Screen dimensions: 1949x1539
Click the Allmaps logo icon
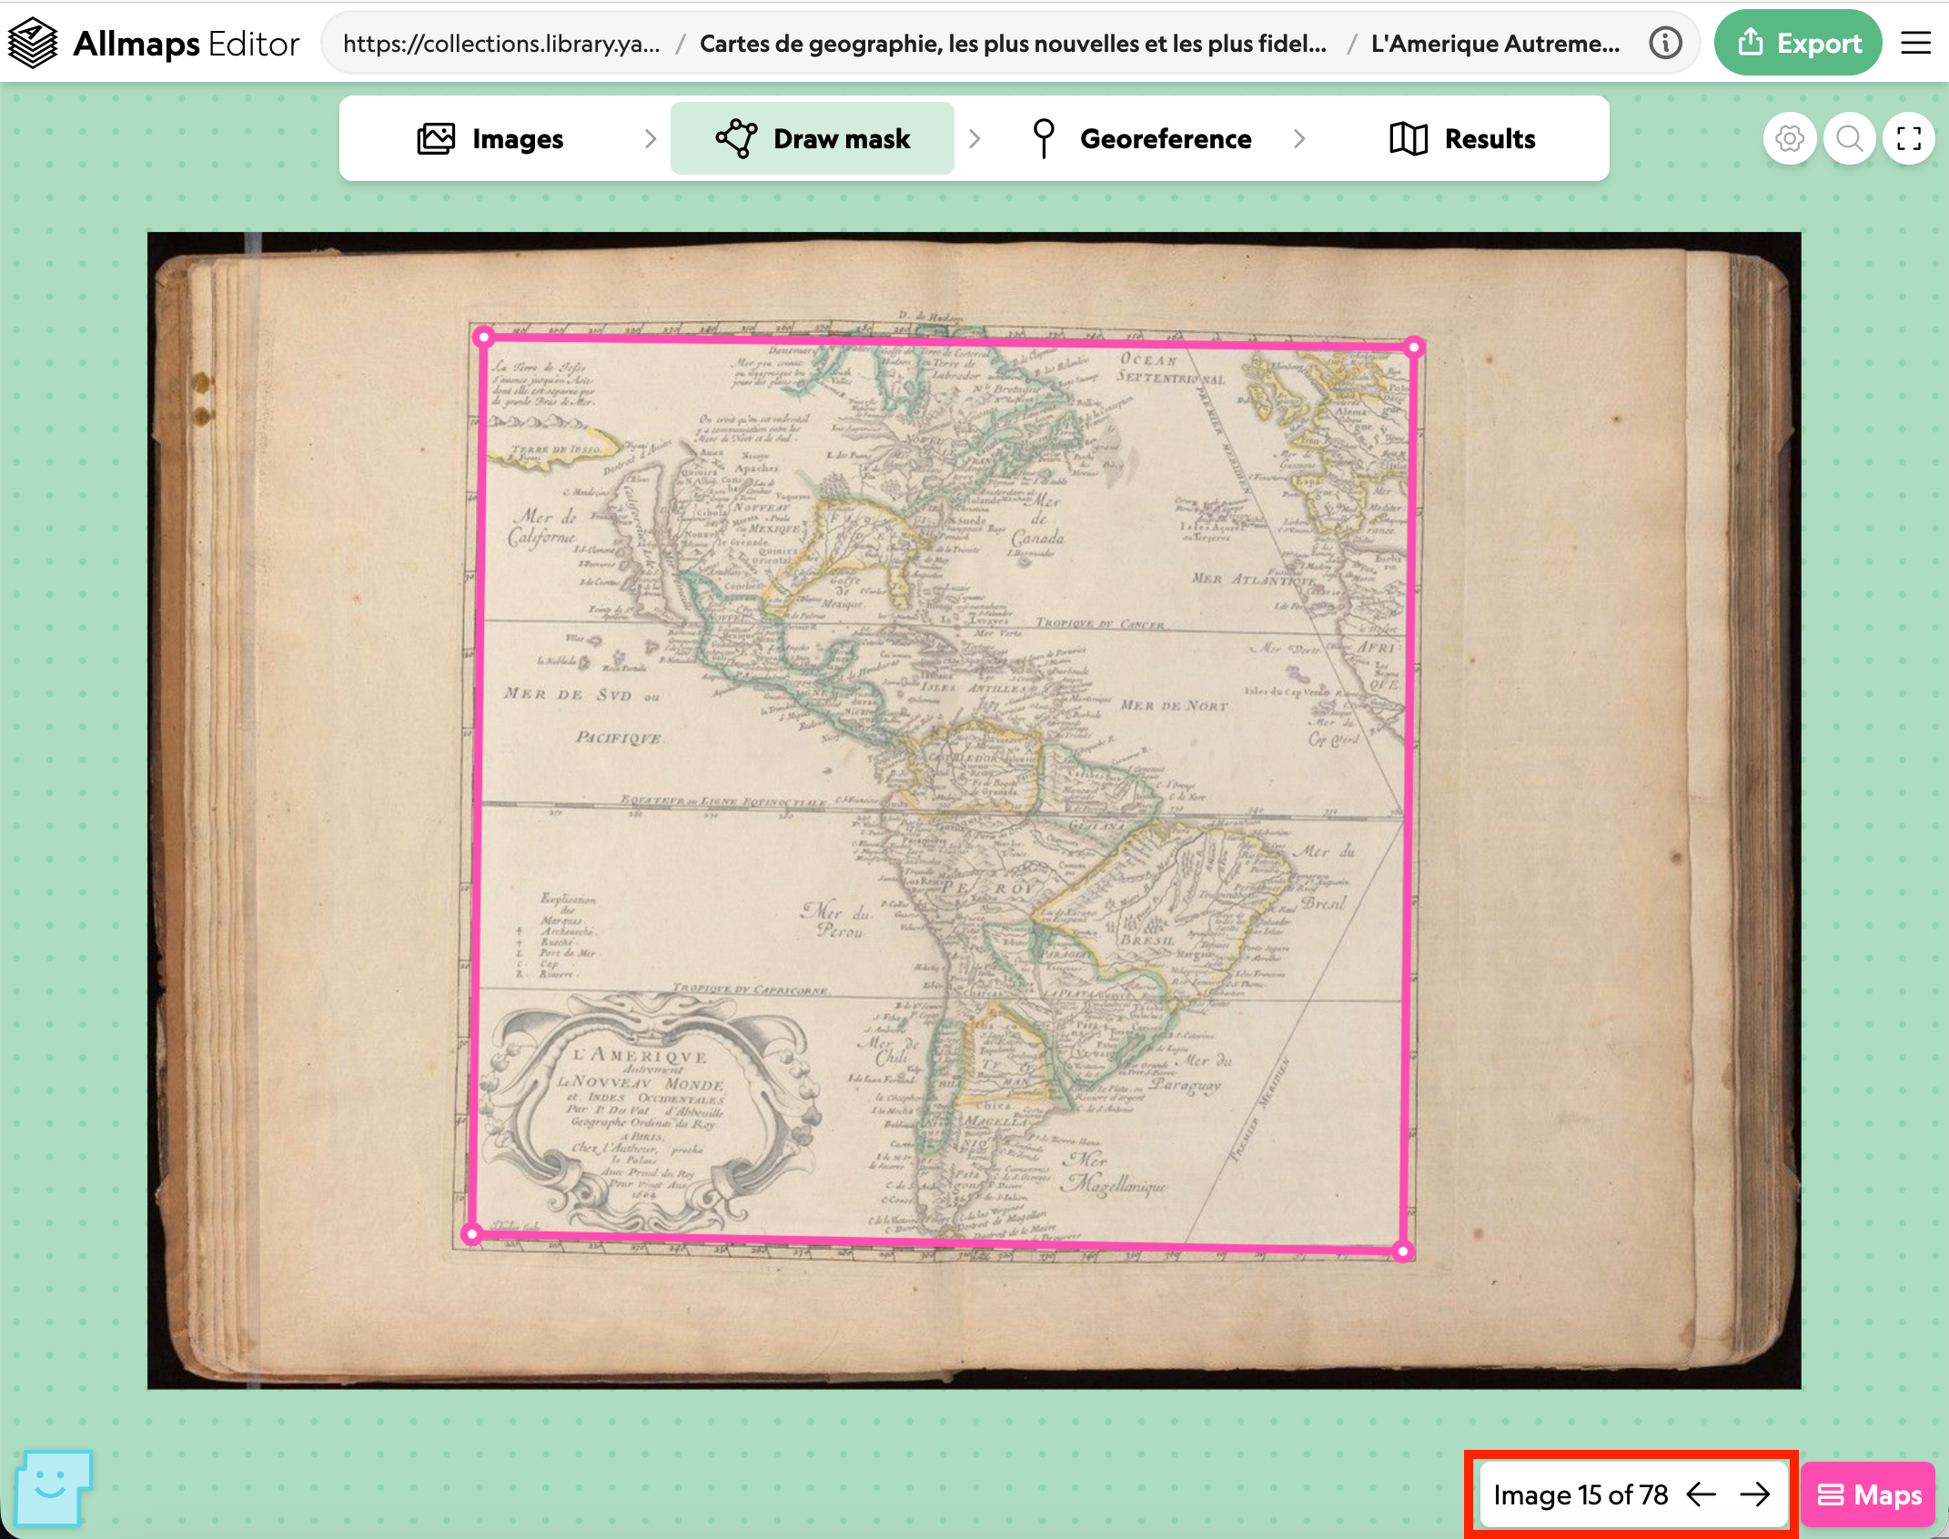click(33, 43)
